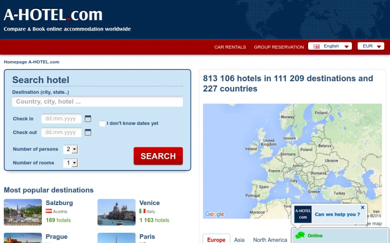Close the 'Can we help you' popup
The width and height of the screenshot is (390, 243).
point(362,208)
